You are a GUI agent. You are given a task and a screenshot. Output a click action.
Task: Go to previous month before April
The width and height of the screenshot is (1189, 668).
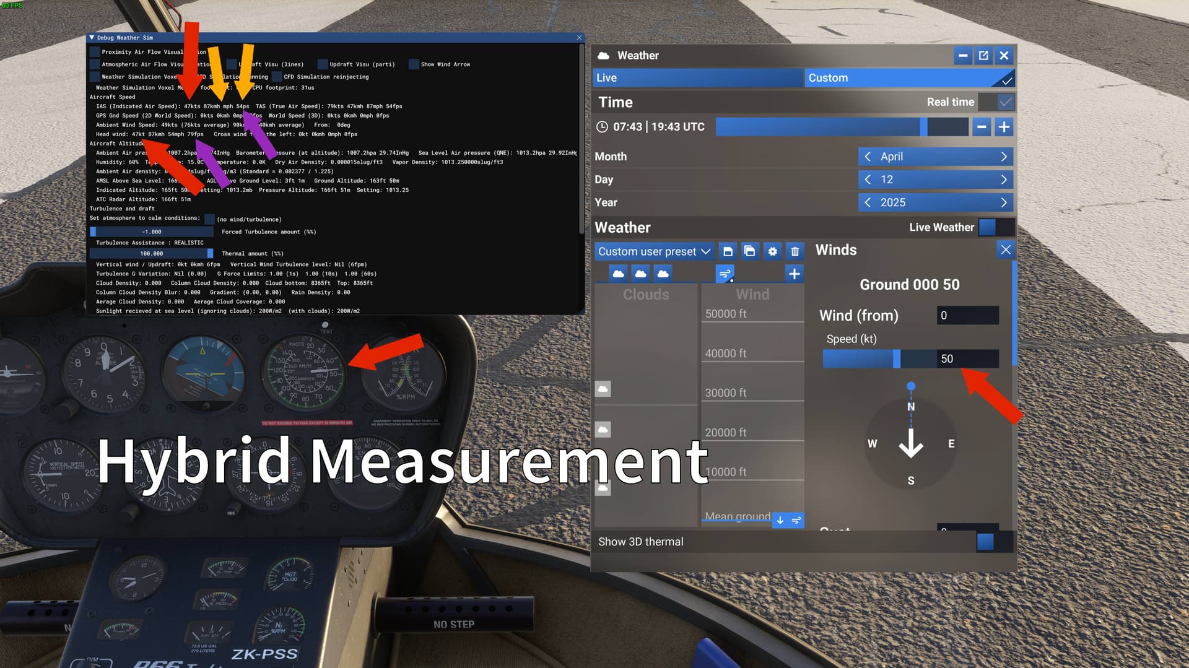[868, 157]
